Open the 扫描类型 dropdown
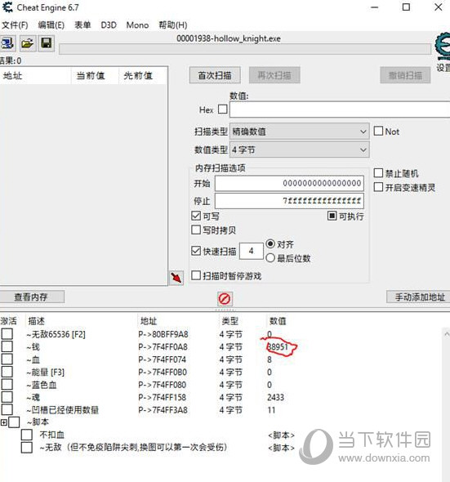 click(x=300, y=132)
